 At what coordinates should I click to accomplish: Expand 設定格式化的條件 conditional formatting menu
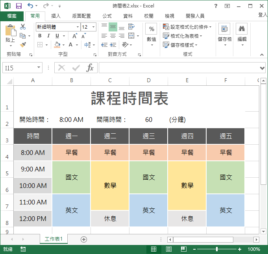[x=187, y=27]
